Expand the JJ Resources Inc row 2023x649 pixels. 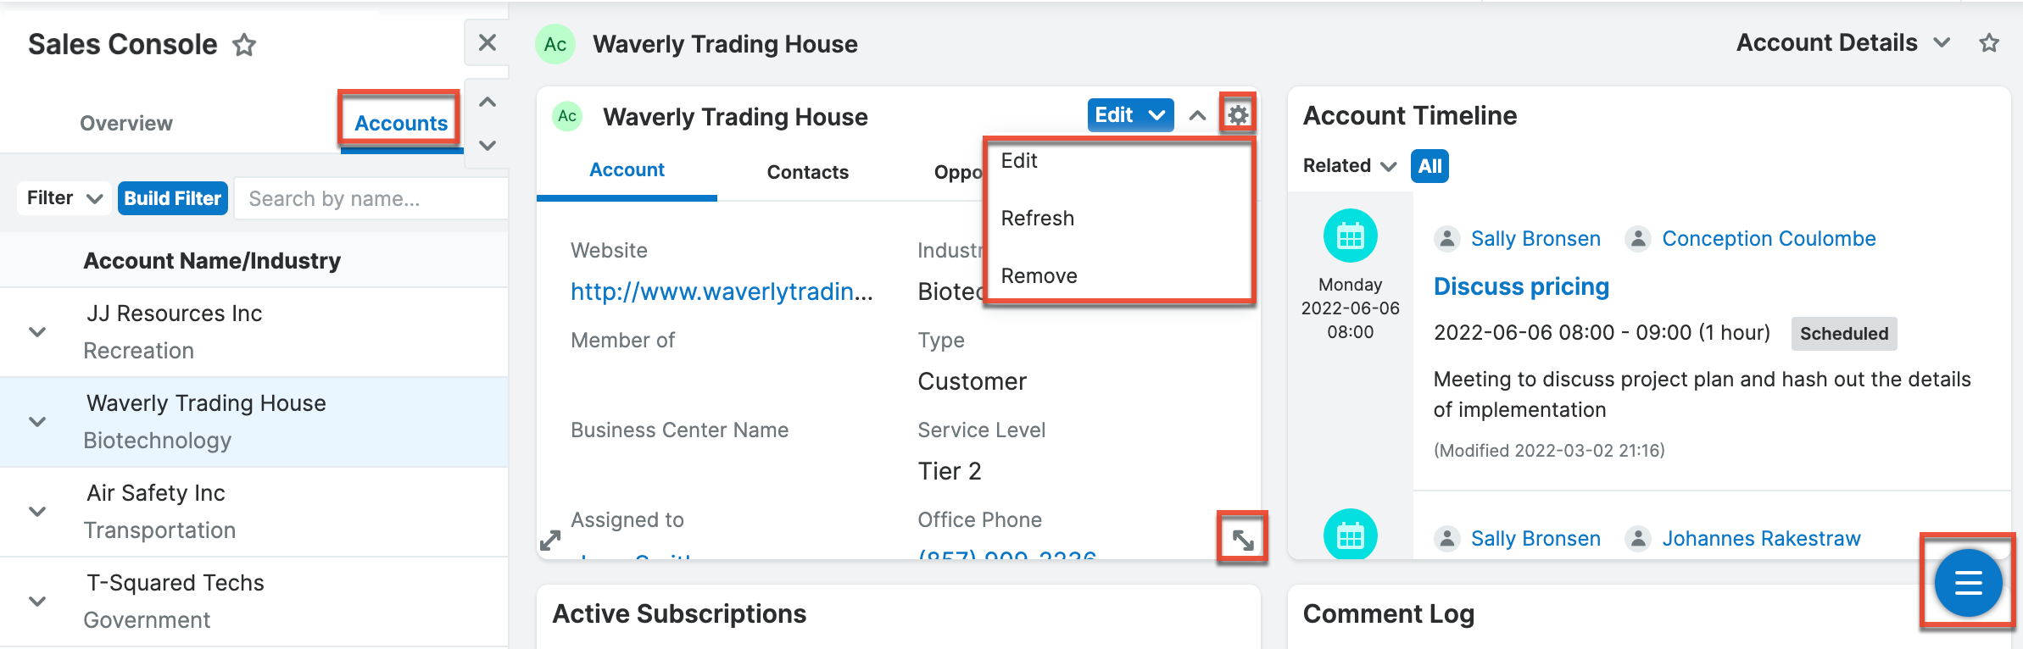[x=36, y=331]
